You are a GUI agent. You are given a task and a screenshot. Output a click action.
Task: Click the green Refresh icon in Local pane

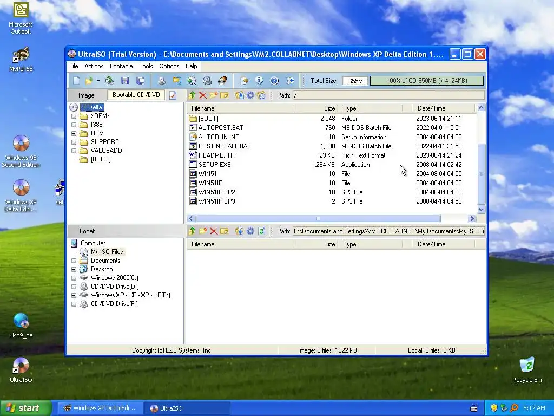[x=261, y=231]
